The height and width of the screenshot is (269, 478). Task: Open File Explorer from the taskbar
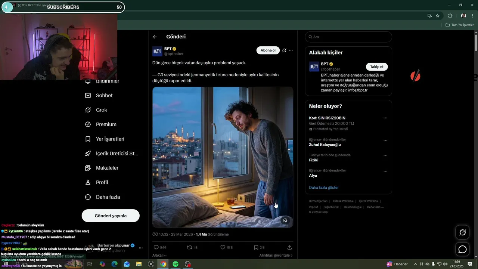pos(139,264)
